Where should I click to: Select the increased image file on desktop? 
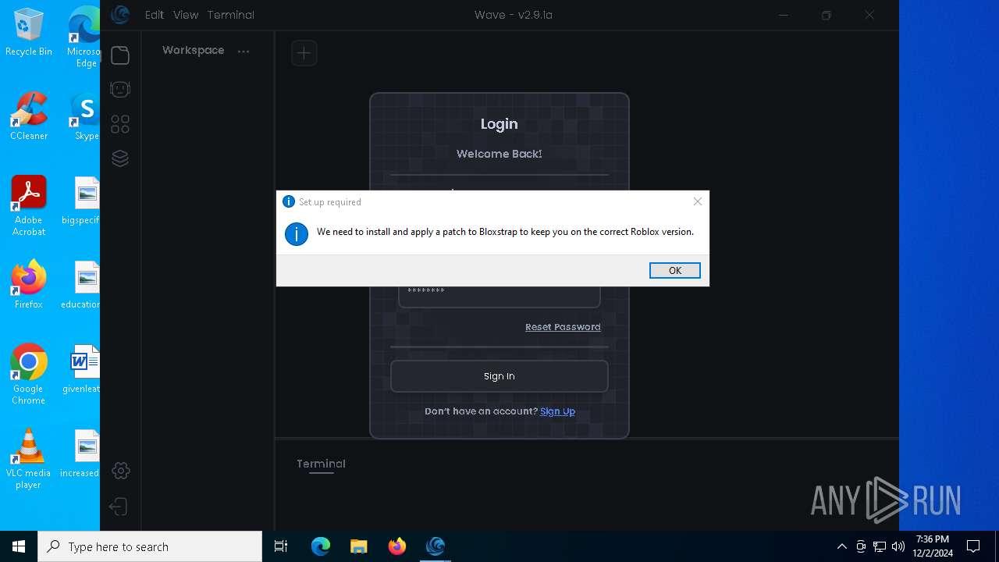point(81,454)
